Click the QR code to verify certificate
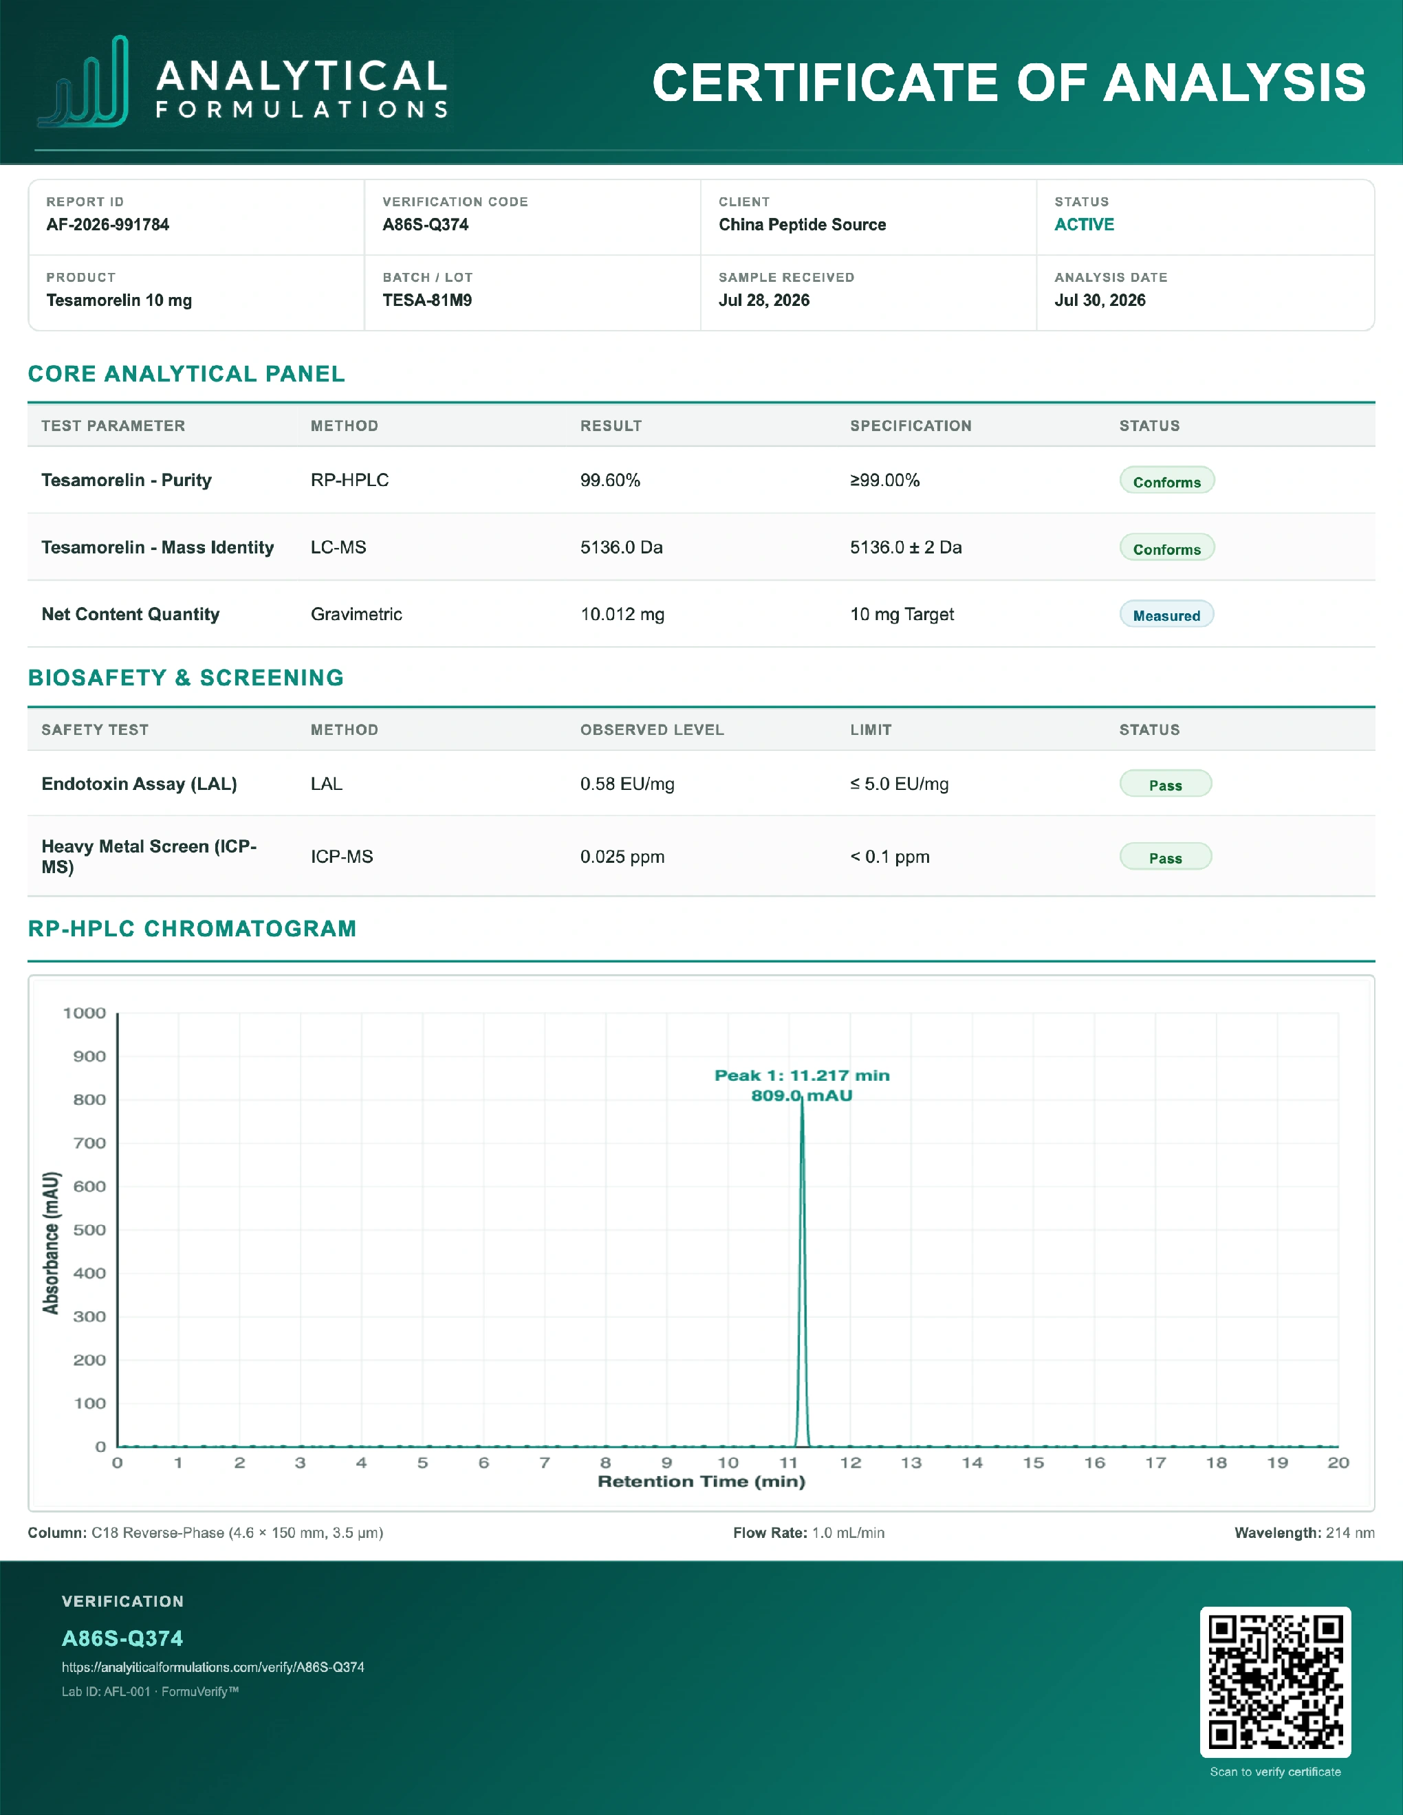Image resolution: width=1403 pixels, height=1815 pixels. click(x=1275, y=1682)
